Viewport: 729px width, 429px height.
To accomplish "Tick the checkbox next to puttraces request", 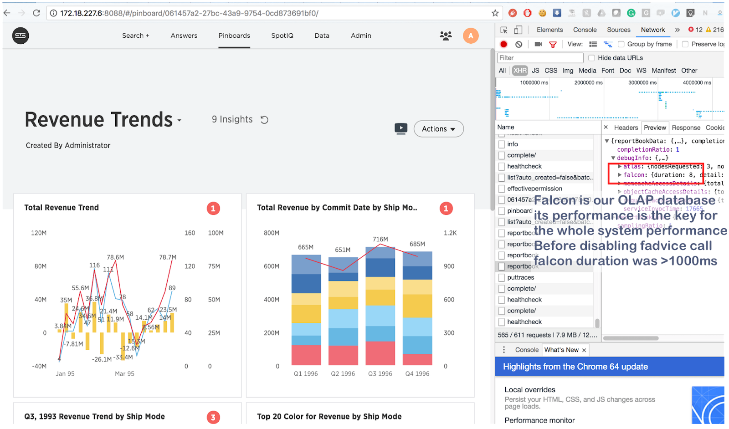I will (x=502, y=277).
